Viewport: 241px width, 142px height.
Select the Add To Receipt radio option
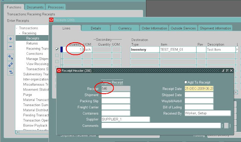(186, 82)
